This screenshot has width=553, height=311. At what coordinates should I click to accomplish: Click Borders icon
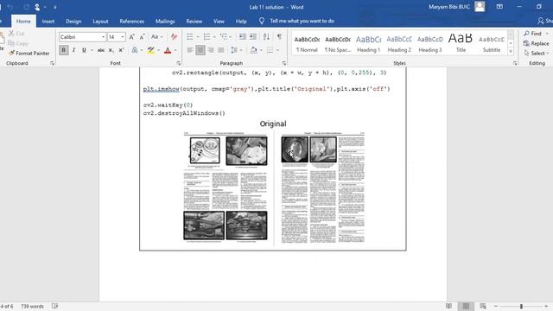pyautogui.click(x=270, y=50)
